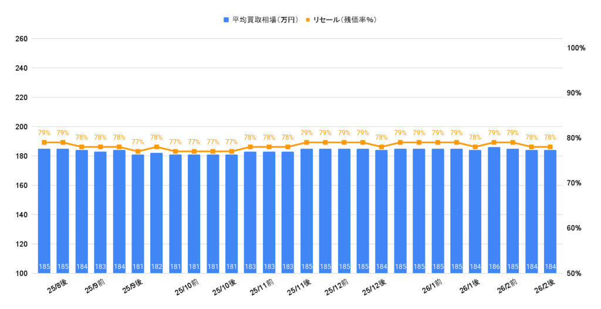Image resolution: width=601 pixels, height=309 pixels.
Task: Select the legend text リセール(残価率%)
Action: click(x=345, y=20)
